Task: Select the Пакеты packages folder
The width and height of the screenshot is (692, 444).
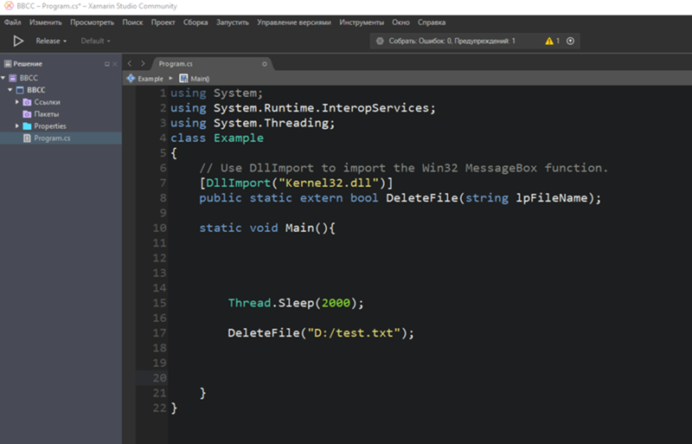Action: click(x=47, y=114)
